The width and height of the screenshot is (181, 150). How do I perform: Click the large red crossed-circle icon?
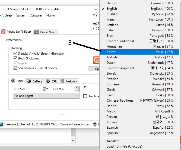tap(96, 60)
